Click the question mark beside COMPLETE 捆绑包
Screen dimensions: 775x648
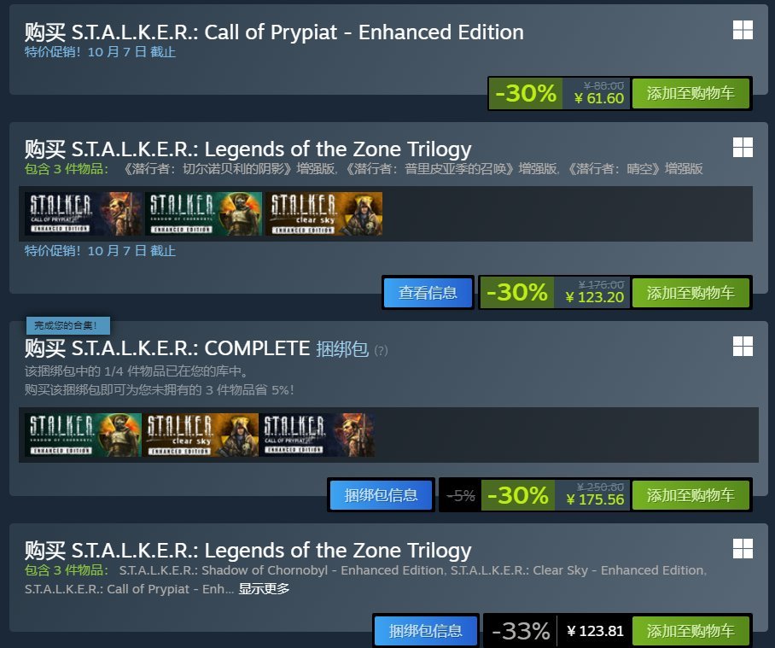[381, 350]
